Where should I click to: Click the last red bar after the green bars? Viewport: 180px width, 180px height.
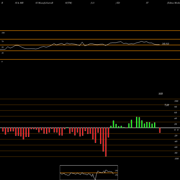coord(160,130)
